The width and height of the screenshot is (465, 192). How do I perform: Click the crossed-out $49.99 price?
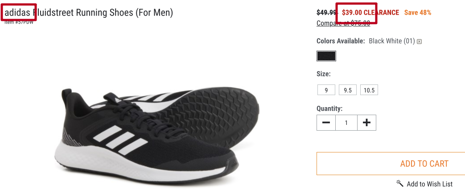pyautogui.click(x=327, y=12)
